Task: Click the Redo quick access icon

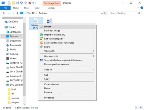Action: click(26, 3)
